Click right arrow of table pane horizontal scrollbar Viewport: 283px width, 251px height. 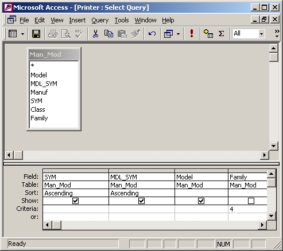(x=265, y=155)
